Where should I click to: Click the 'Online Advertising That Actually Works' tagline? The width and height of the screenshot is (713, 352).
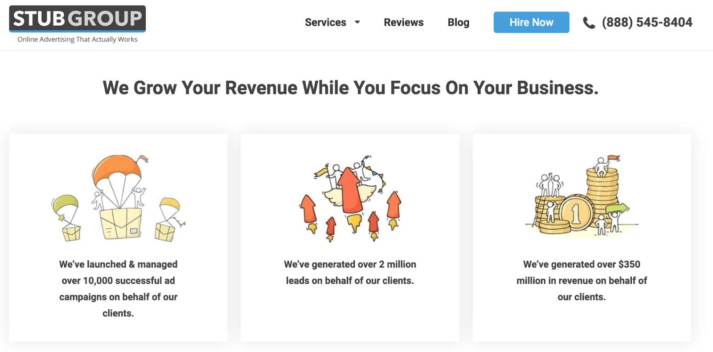pos(78,40)
